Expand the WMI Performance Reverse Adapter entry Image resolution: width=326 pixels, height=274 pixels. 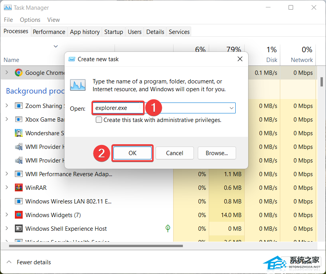click(x=7, y=174)
